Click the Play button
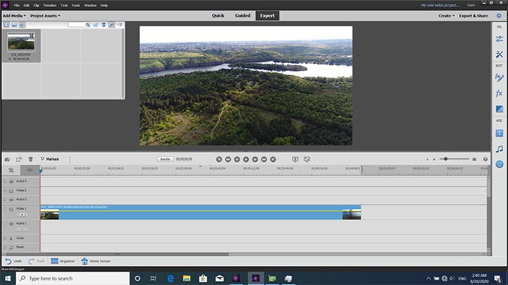 click(x=246, y=160)
